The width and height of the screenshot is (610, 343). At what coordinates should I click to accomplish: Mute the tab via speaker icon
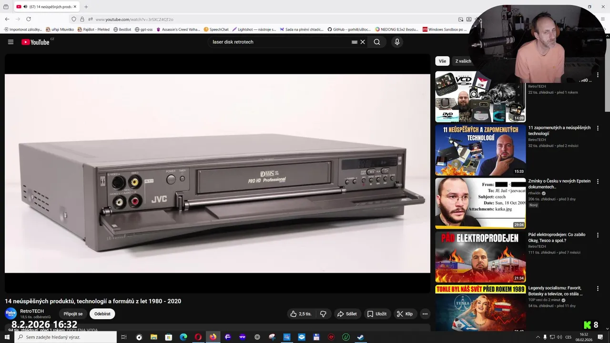[x=25, y=7]
